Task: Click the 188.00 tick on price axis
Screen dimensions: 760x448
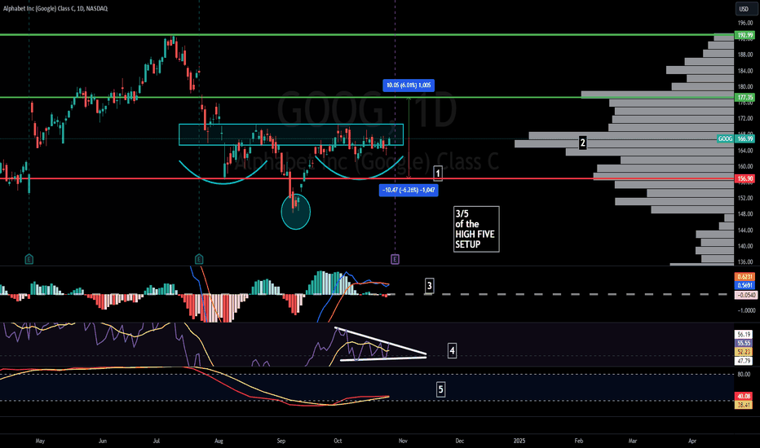Action: click(x=745, y=55)
